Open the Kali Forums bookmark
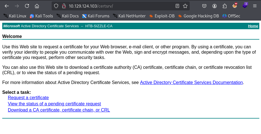This screenshot has width=261, height=134. (x=96, y=16)
